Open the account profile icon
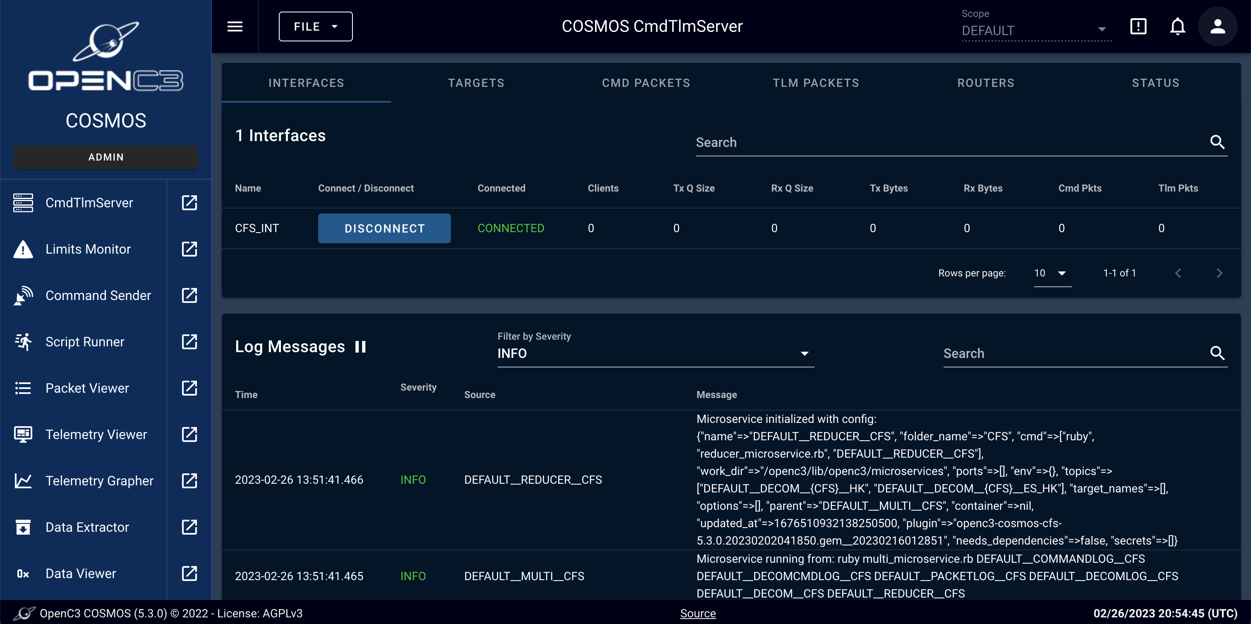1251x624 pixels. [x=1218, y=26]
